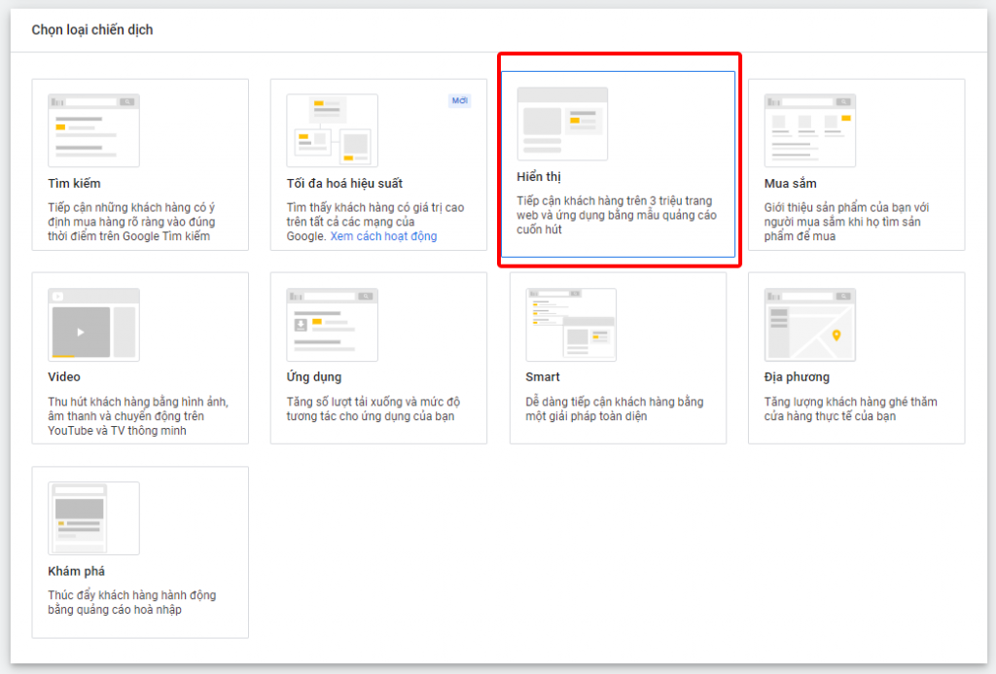The image size is (996, 674).
Task: Select the Địa phương campaign card
Action: [x=856, y=358]
